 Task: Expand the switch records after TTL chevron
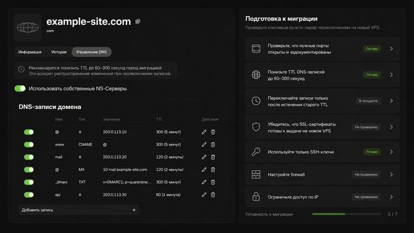[392, 101]
